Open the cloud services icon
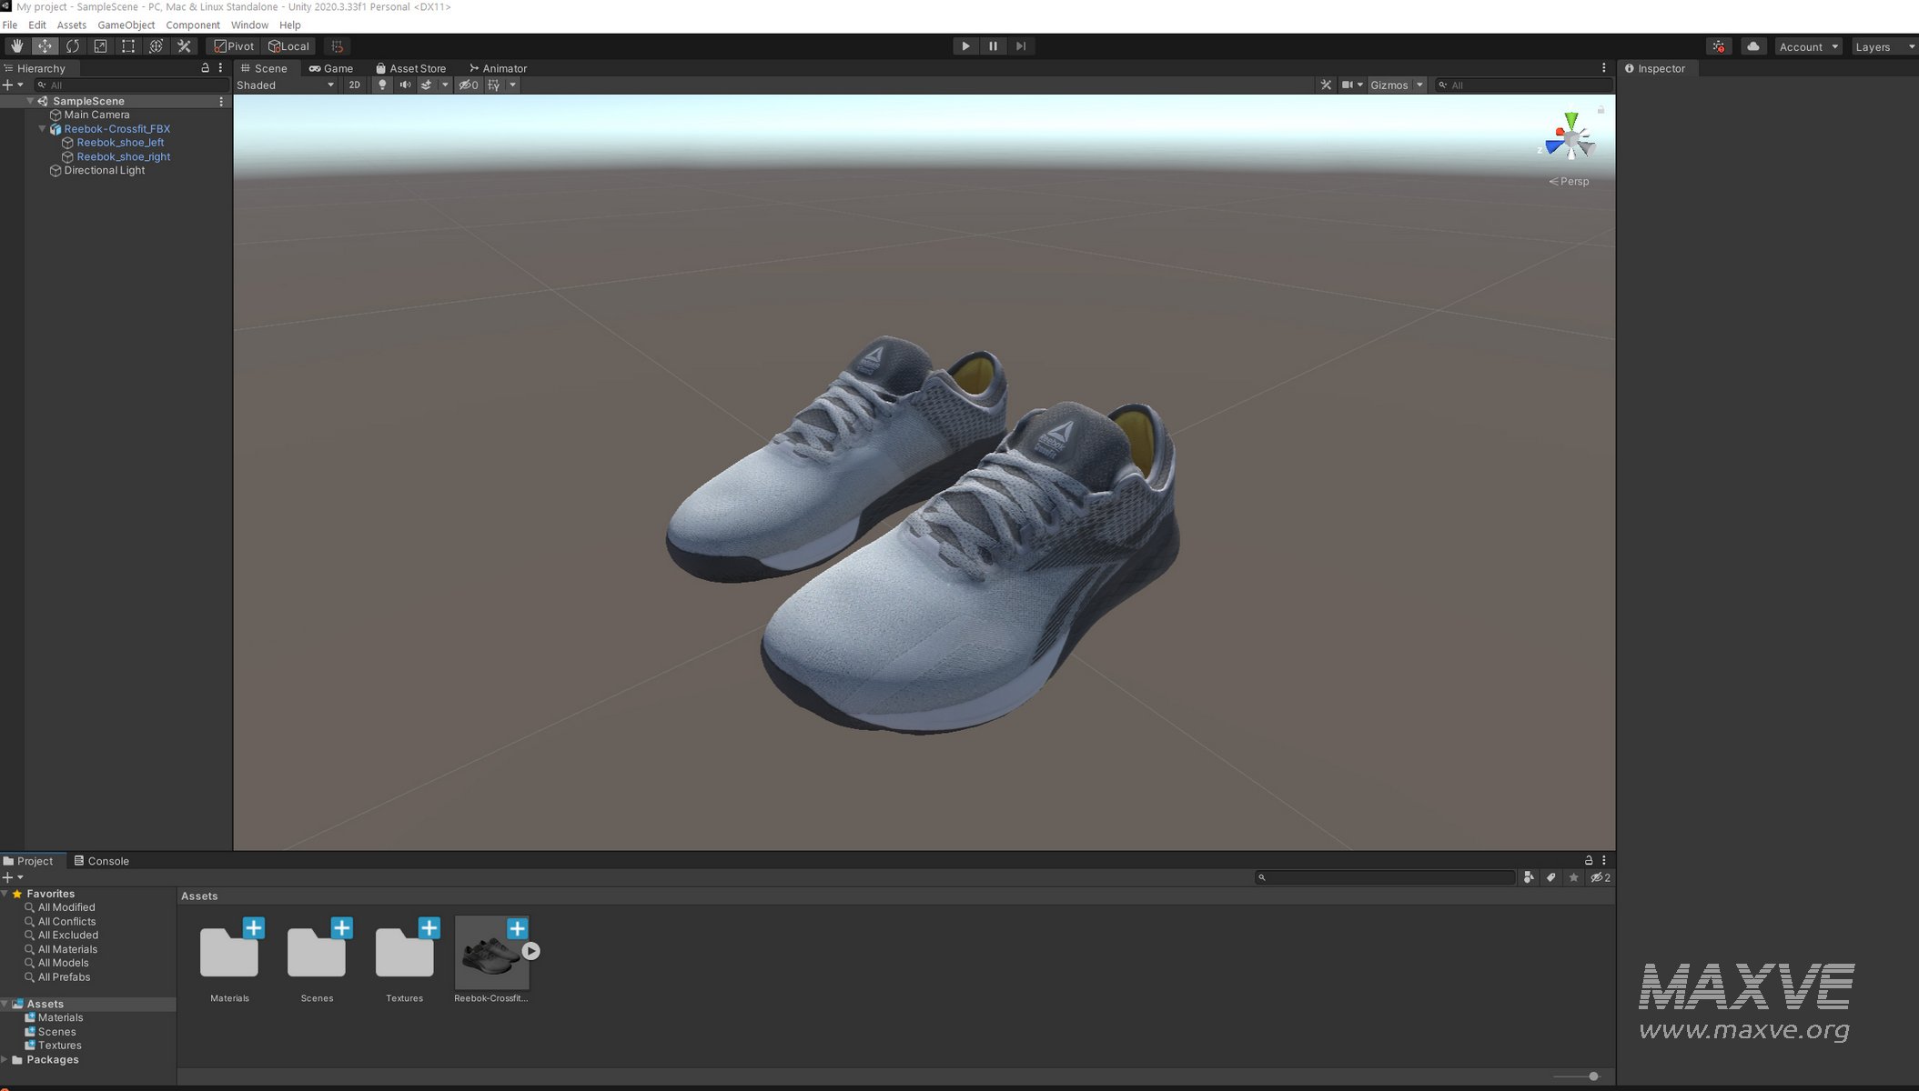Viewport: 1919px width, 1091px height. coord(1752,46)
